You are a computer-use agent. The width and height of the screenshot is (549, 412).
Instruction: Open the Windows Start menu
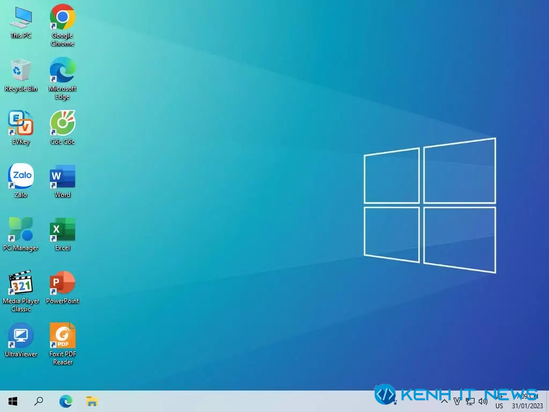(13, 401)
